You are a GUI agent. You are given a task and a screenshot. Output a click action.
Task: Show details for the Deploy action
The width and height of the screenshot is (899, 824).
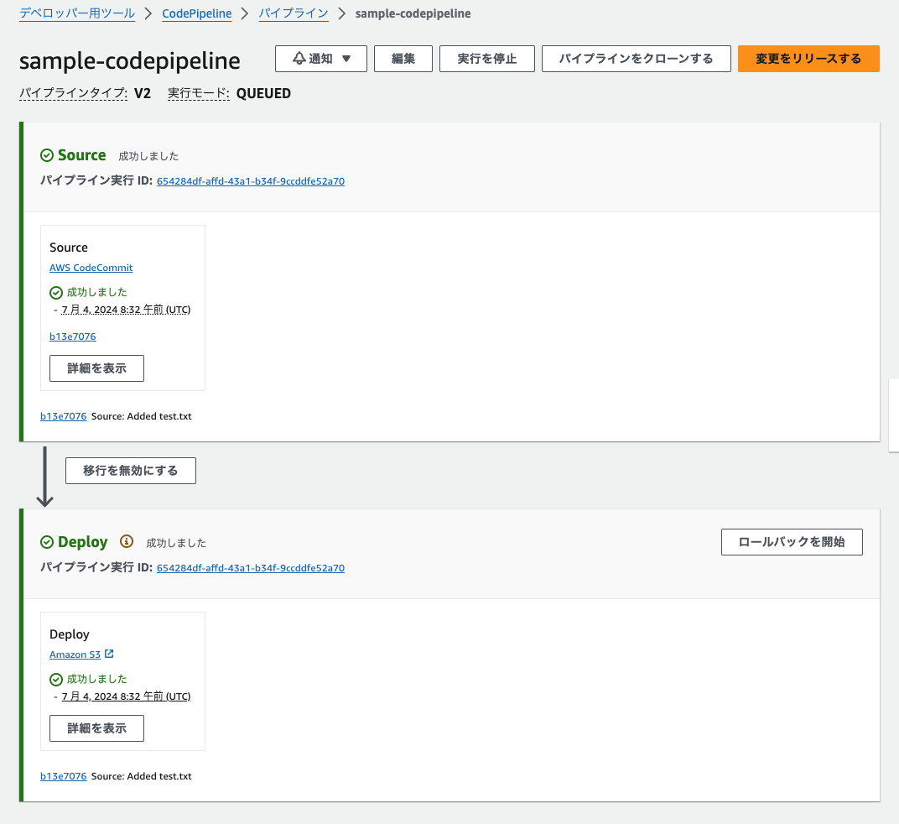click(x=96, y=728)
